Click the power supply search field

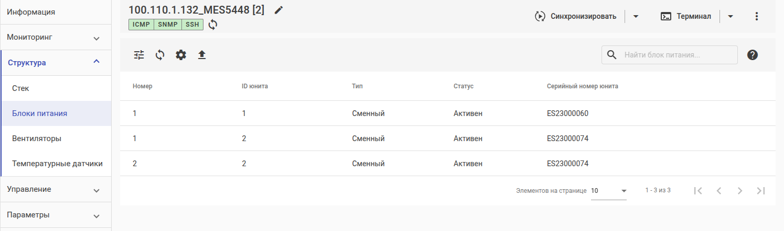[678, 55]
